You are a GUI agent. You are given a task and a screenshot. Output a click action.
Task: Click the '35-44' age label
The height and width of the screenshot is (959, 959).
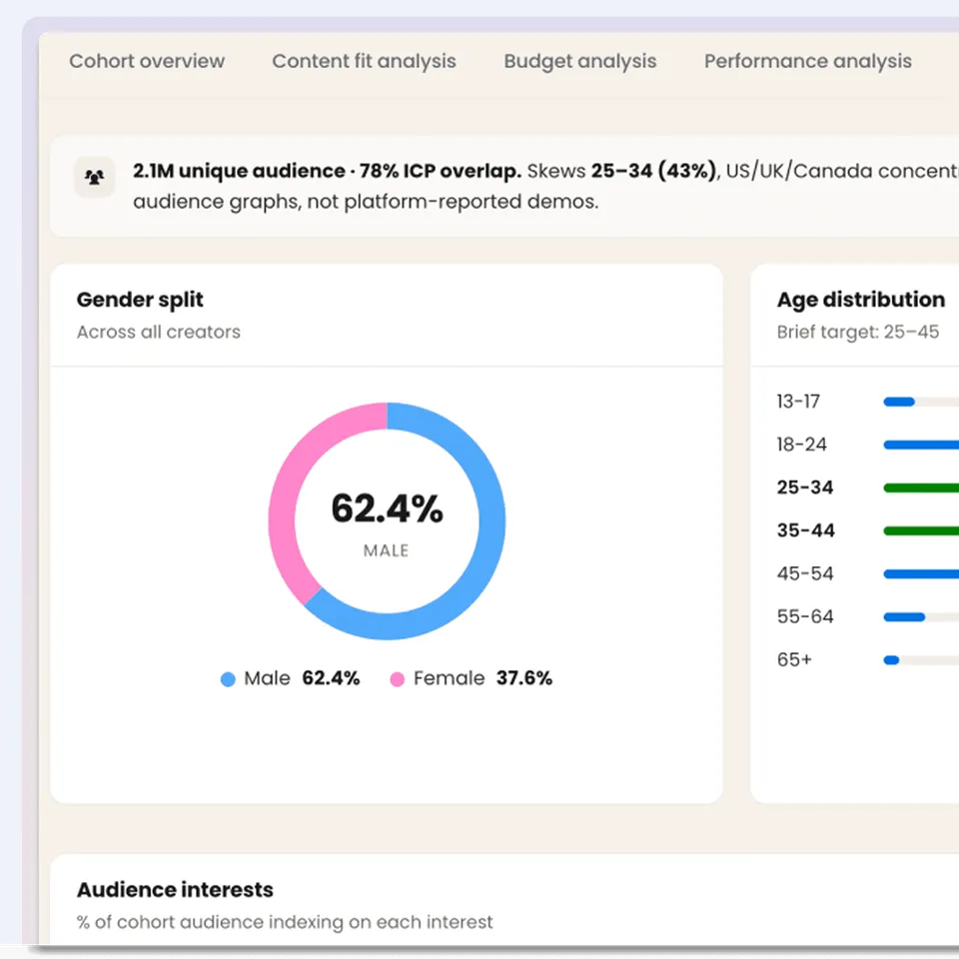click(x=805, y=530)
